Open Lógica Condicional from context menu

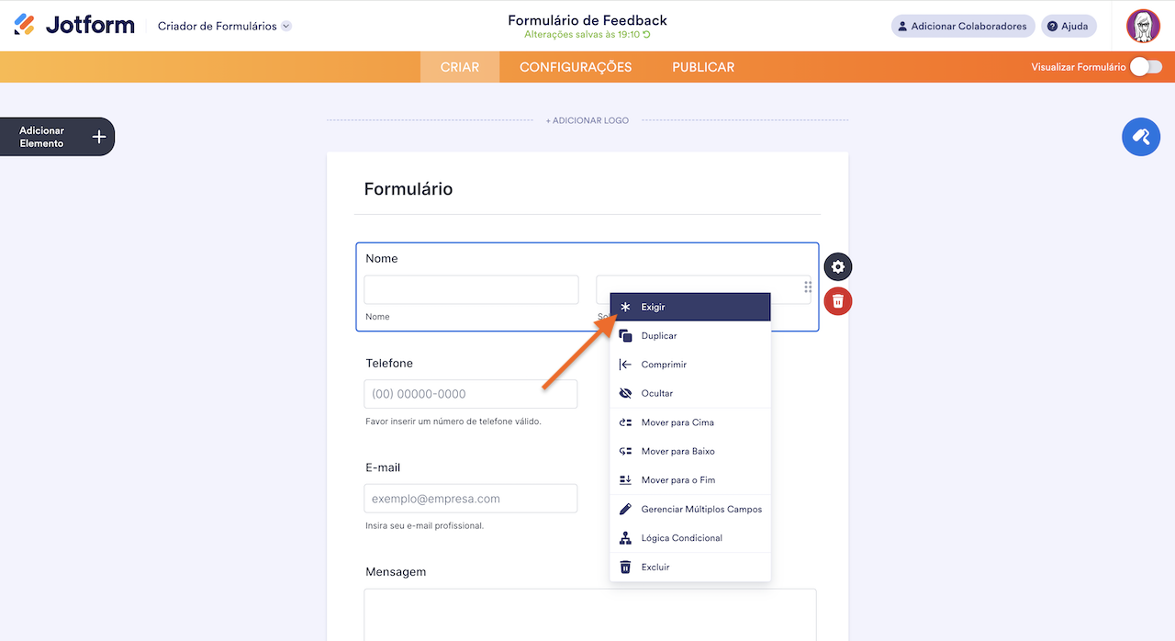681,538
